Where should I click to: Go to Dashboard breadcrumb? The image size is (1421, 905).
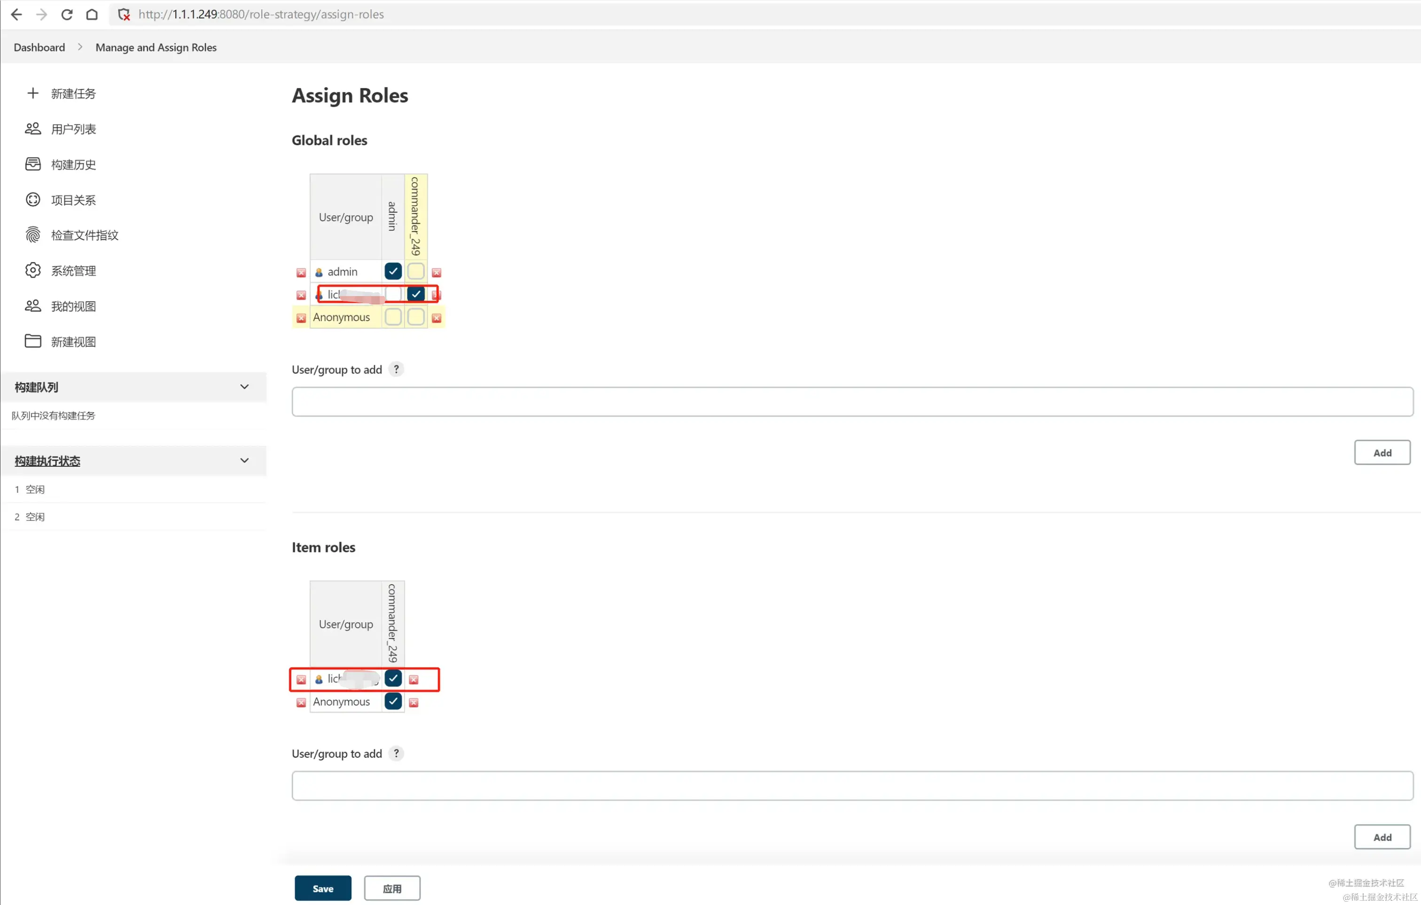click(x=39, y=47)
